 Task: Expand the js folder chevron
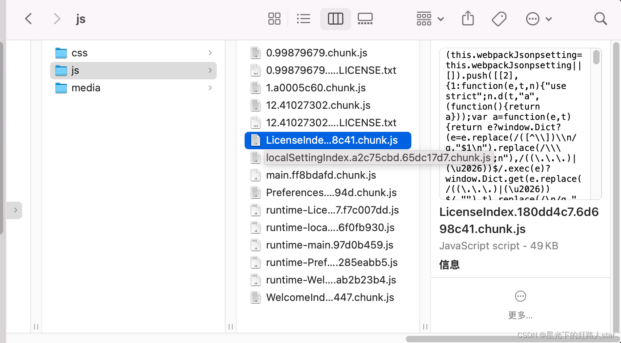[210, 70]
